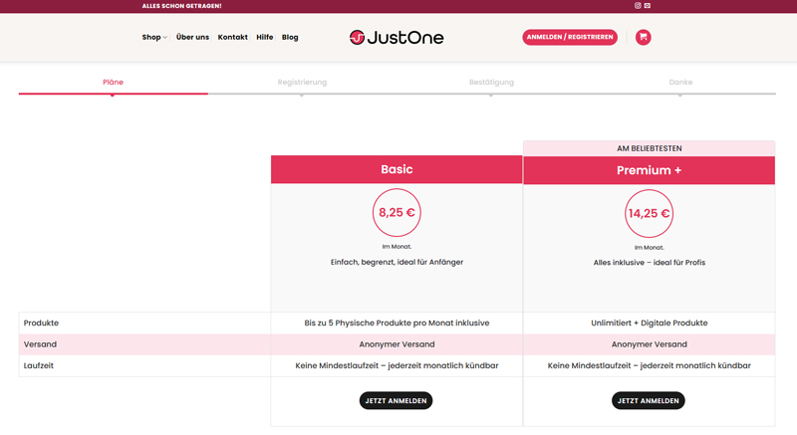The width and height of the screenshot is (797, 435).
Task: Click 'Im Monat.' under Basic price
Action: click(x=397, y=247)
